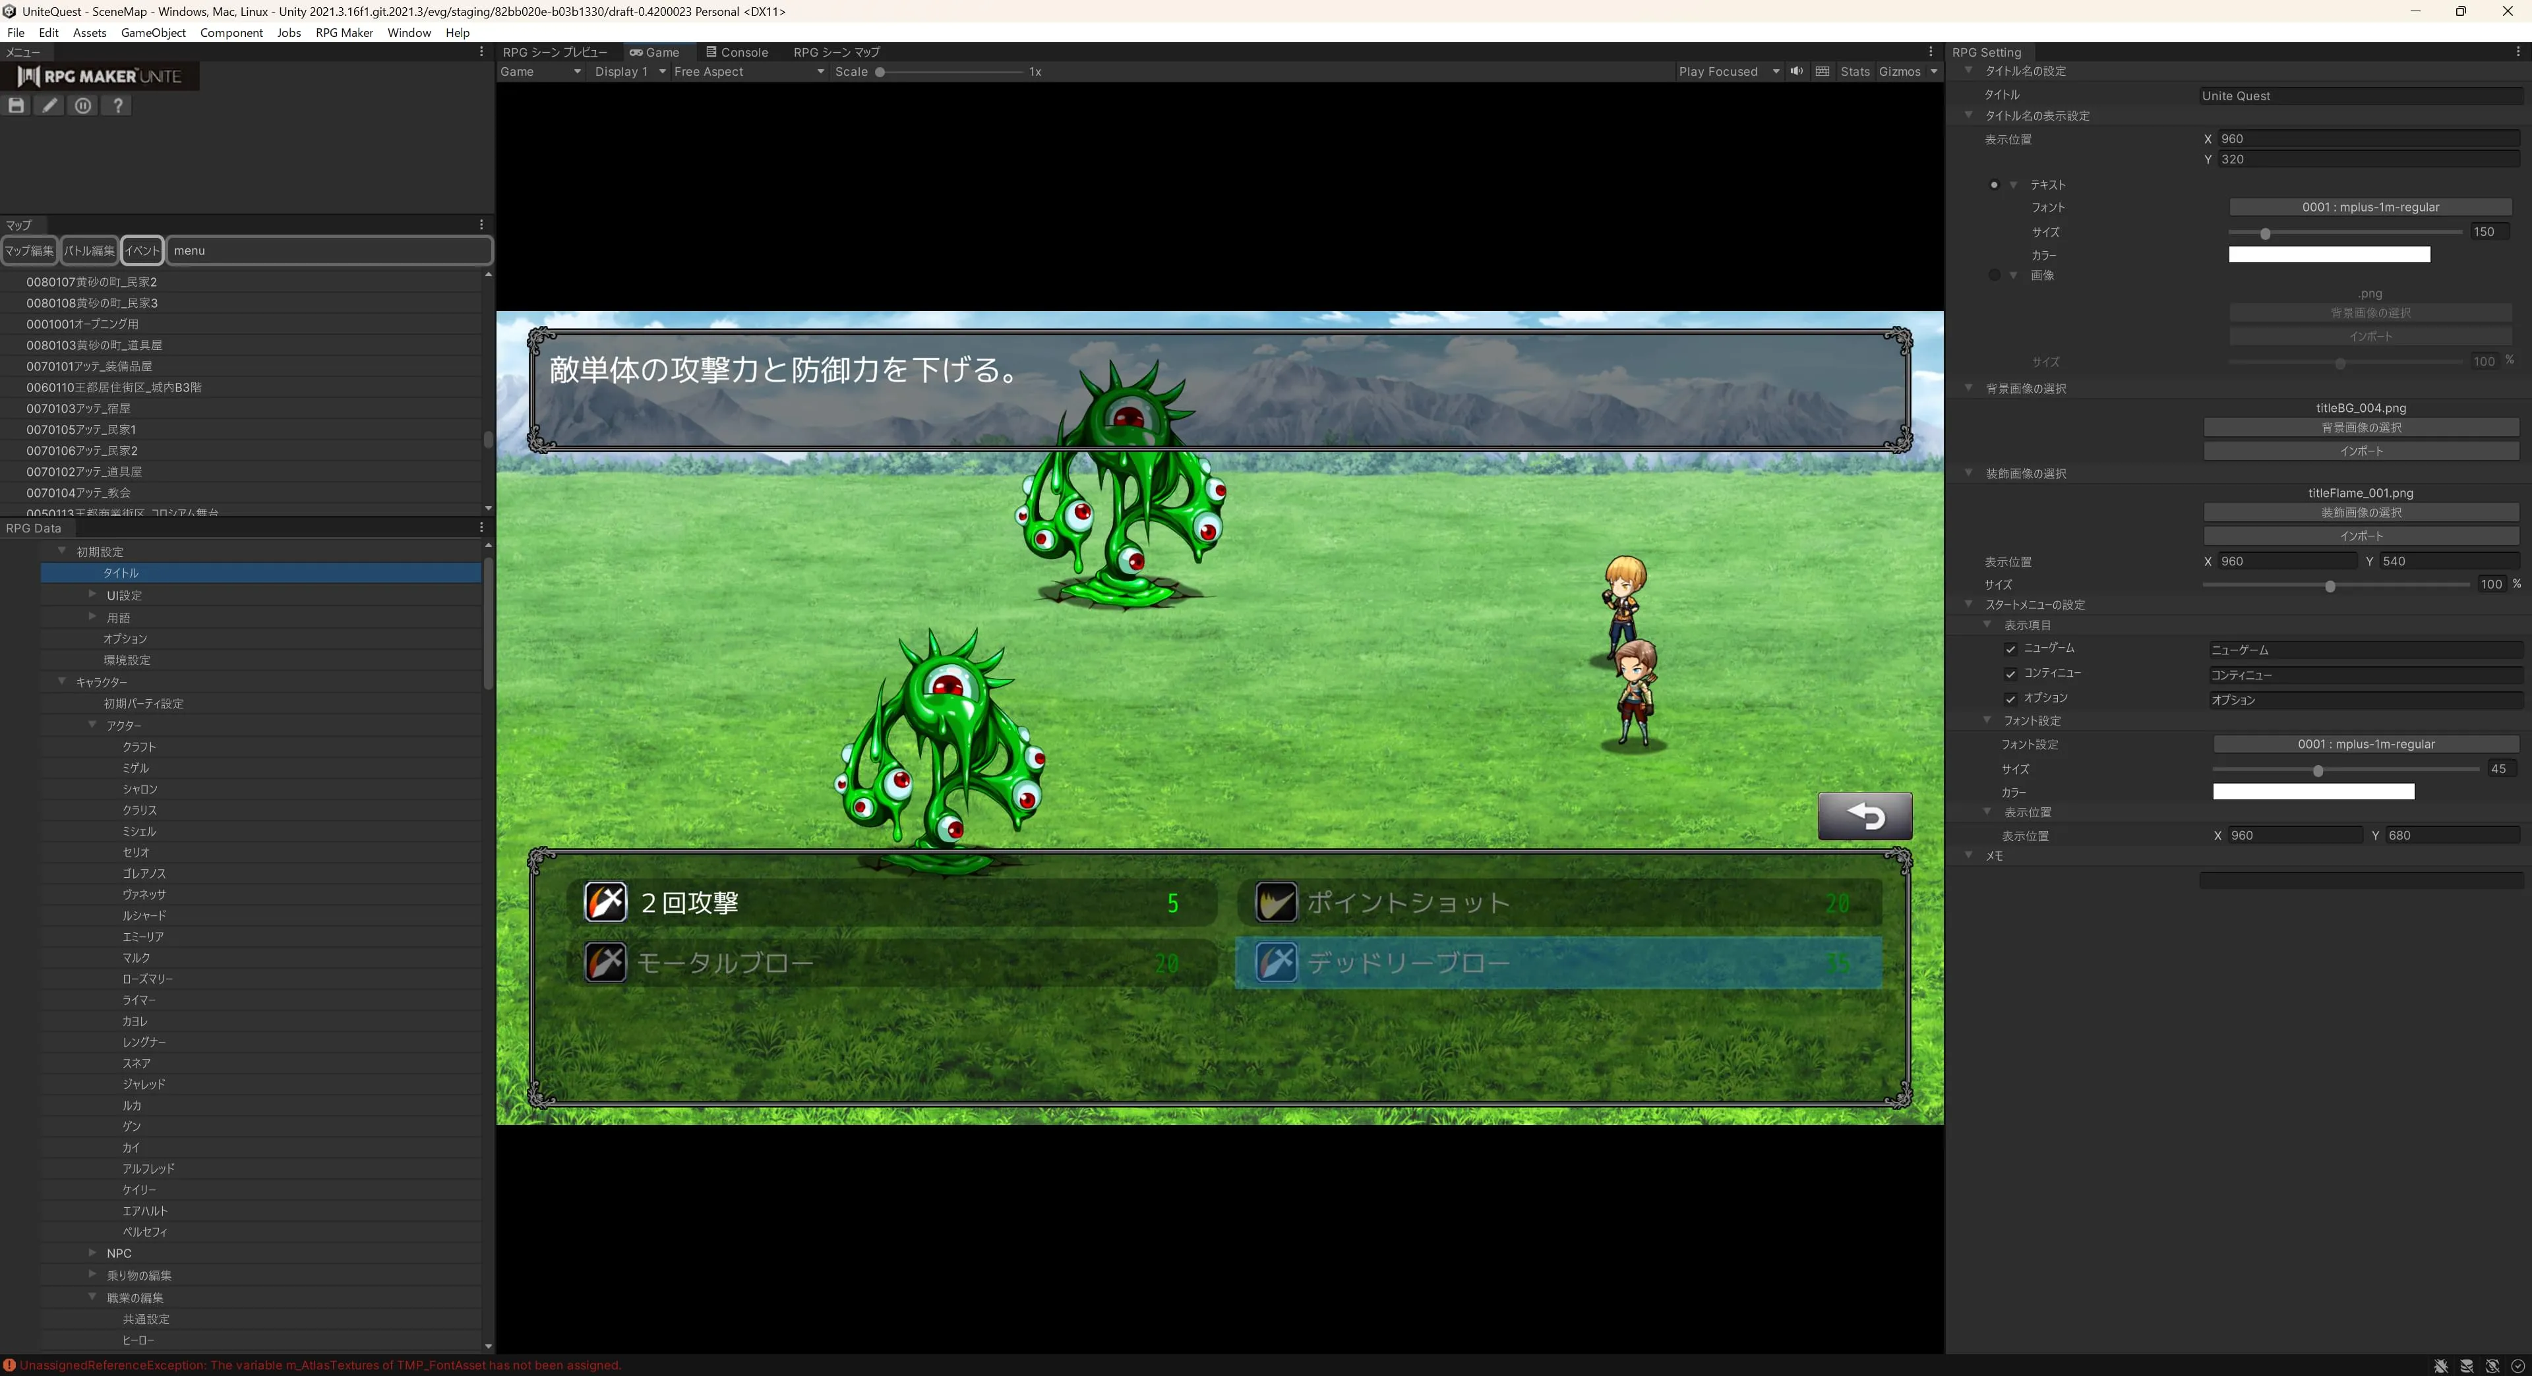Screen dimensions: 2532x1376
Task: Toggle the コンティニュー checkbox
Action: pyautogui.click(x=2010, y=674)
